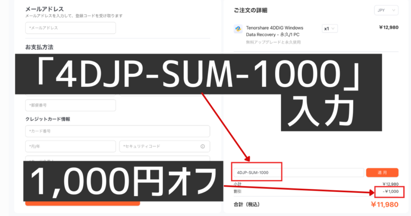
Task: Click the month/year expiry field
Action: (x=71, y=146)
